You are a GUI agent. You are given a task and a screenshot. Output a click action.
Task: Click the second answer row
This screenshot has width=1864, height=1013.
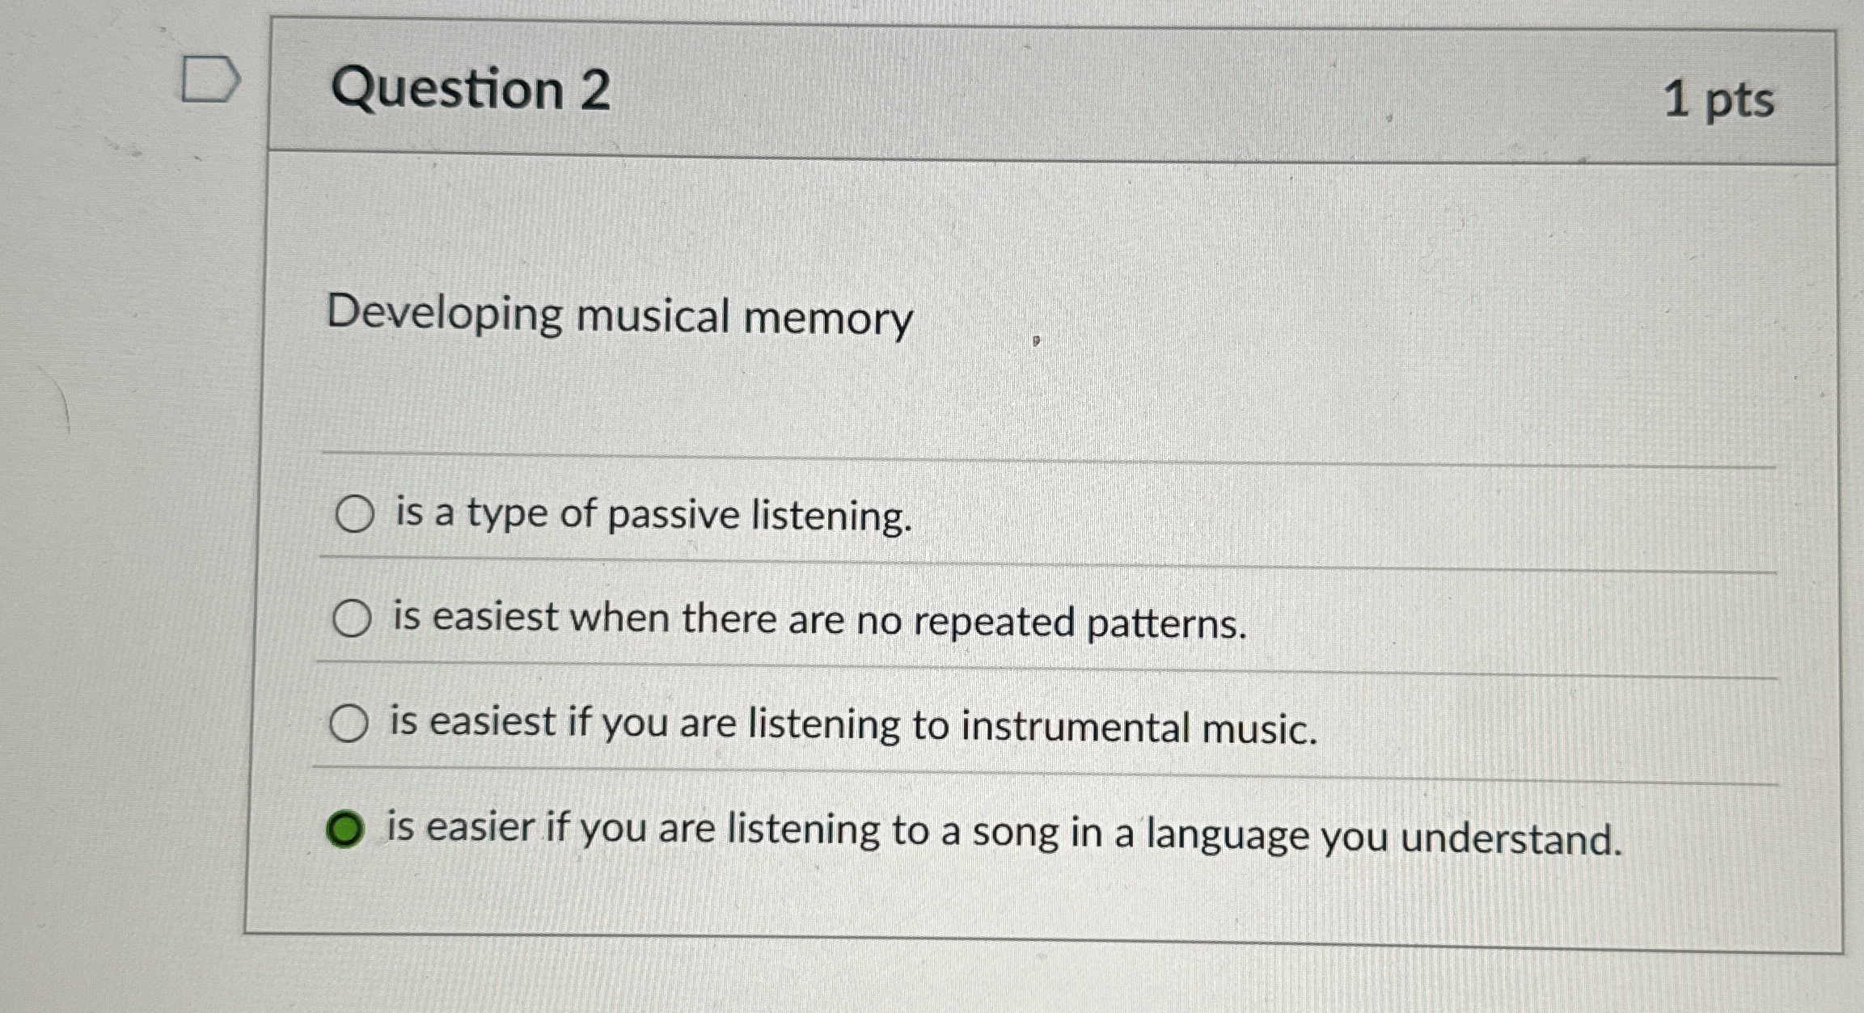809,620
